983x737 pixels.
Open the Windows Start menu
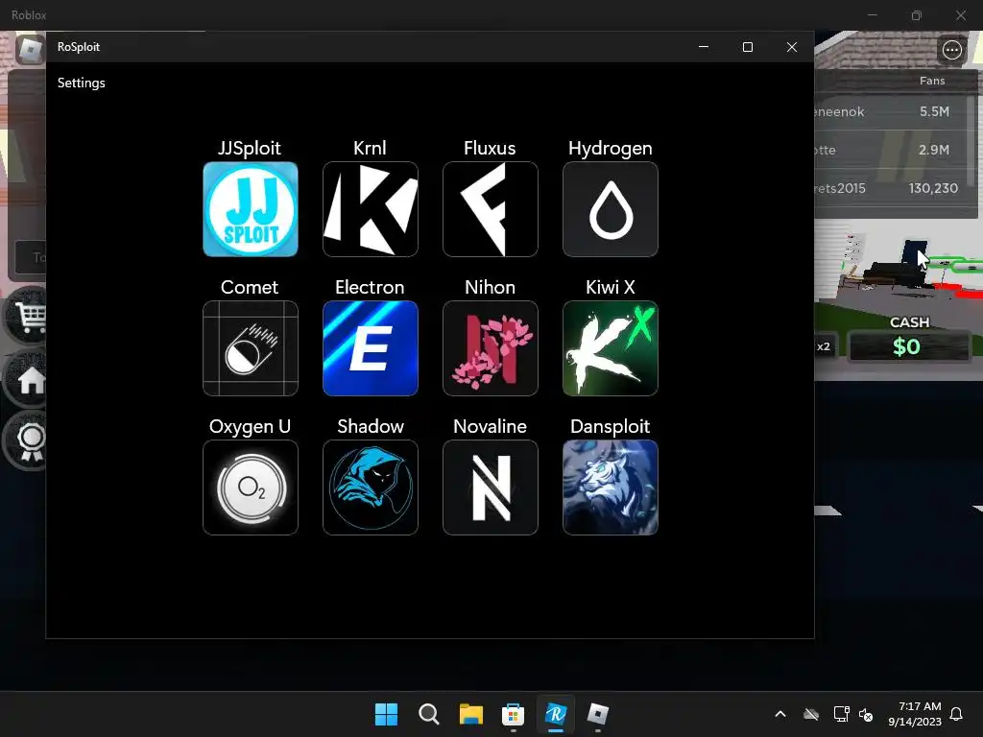point(386,714)
